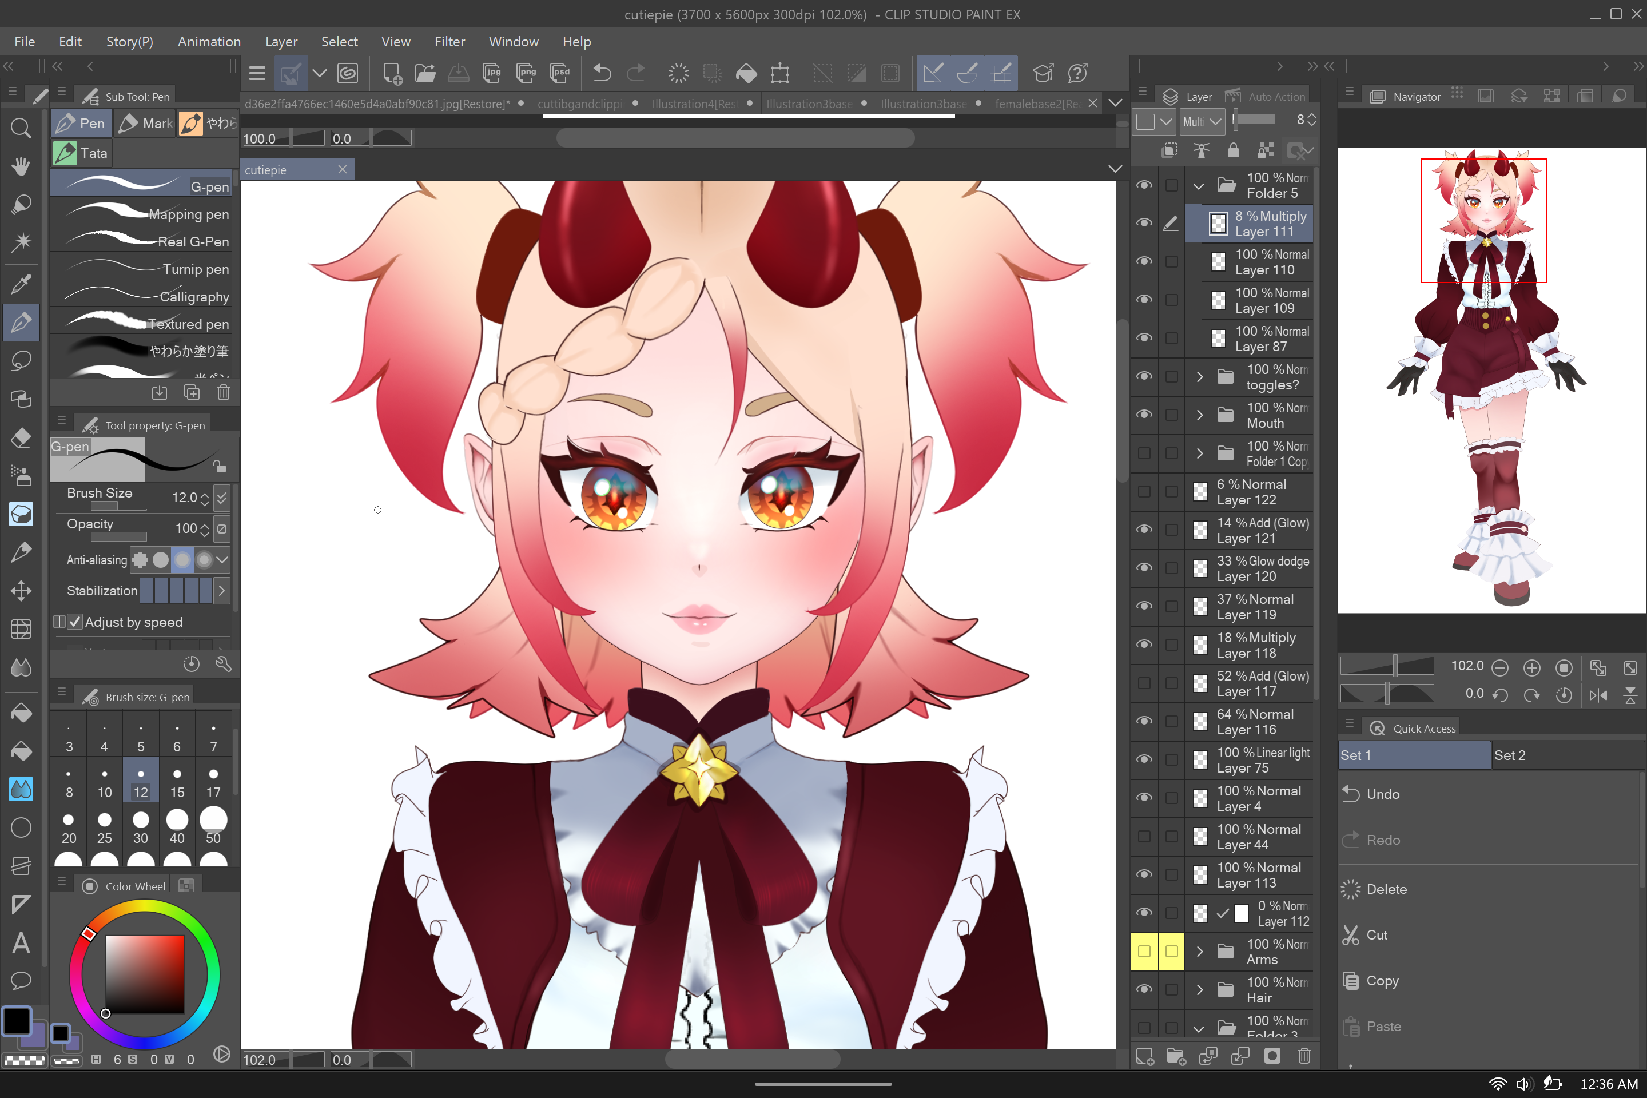Expand the Mouth folder
The width and height of the screenshot is (1647, 1098).
[1199, 415]
